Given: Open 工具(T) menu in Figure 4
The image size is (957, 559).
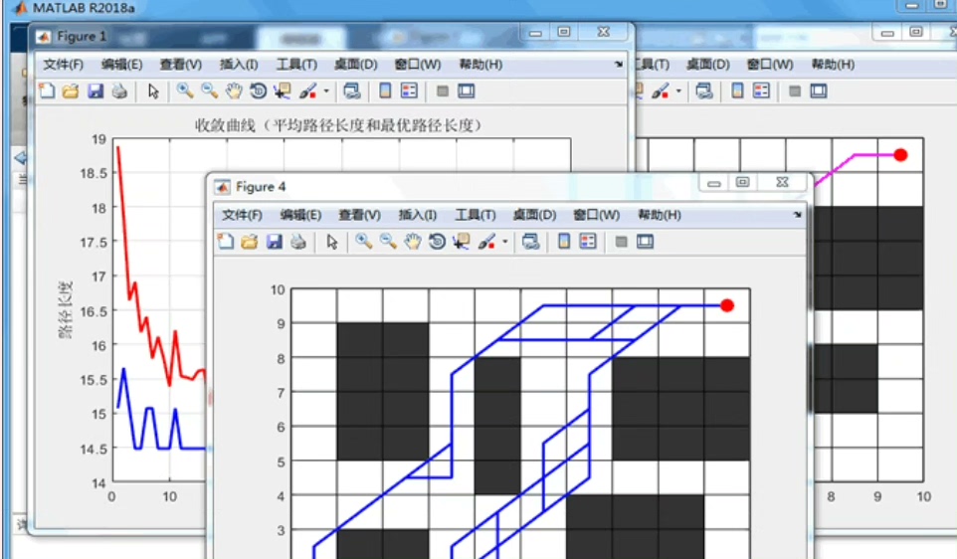Looking at the screenshot, I should coord(476,215).
